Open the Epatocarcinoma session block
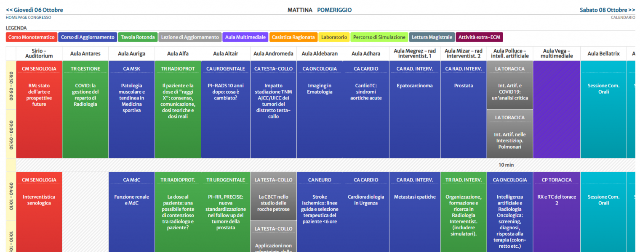Image resolution: width=640 pixels, height=252 pixels. click(x=414, y=86)
